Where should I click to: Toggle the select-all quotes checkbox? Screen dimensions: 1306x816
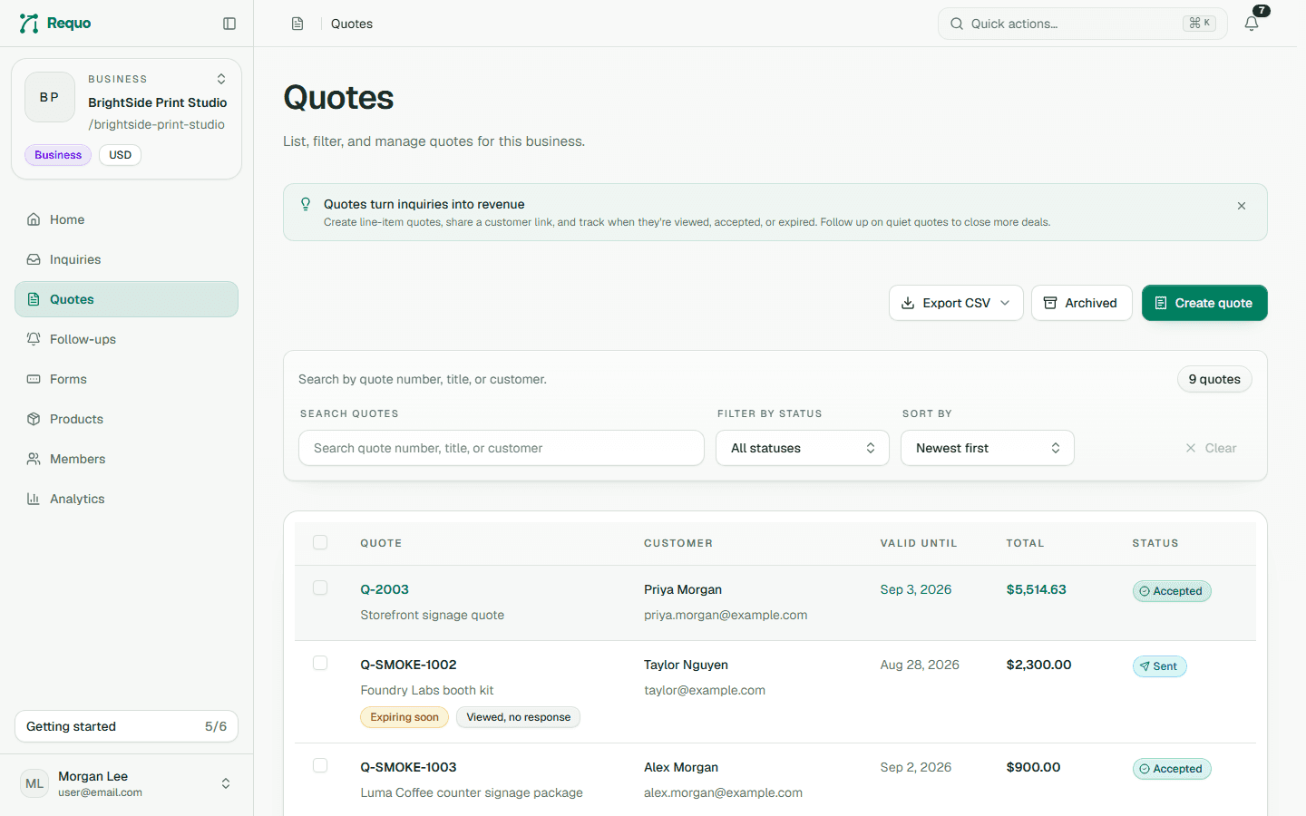(x=320, y=542)
